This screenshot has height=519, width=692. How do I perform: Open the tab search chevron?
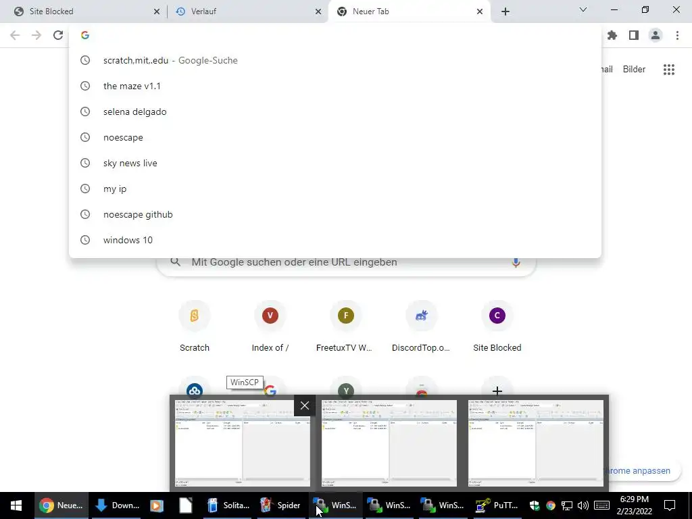583,9
